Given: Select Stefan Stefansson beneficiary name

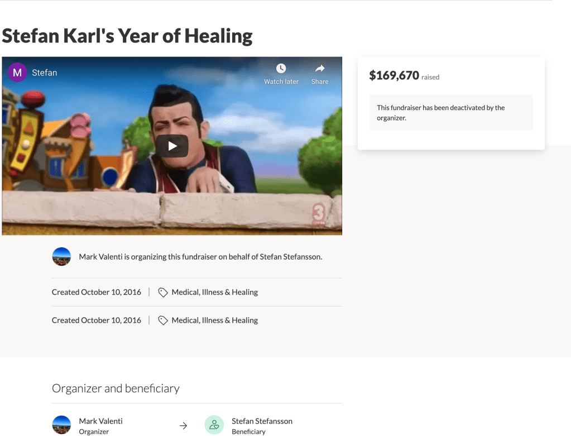Looking at the screenshot, I should (262, 421).
